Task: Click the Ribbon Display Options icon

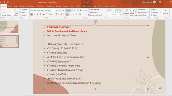Action: (160, 2)
